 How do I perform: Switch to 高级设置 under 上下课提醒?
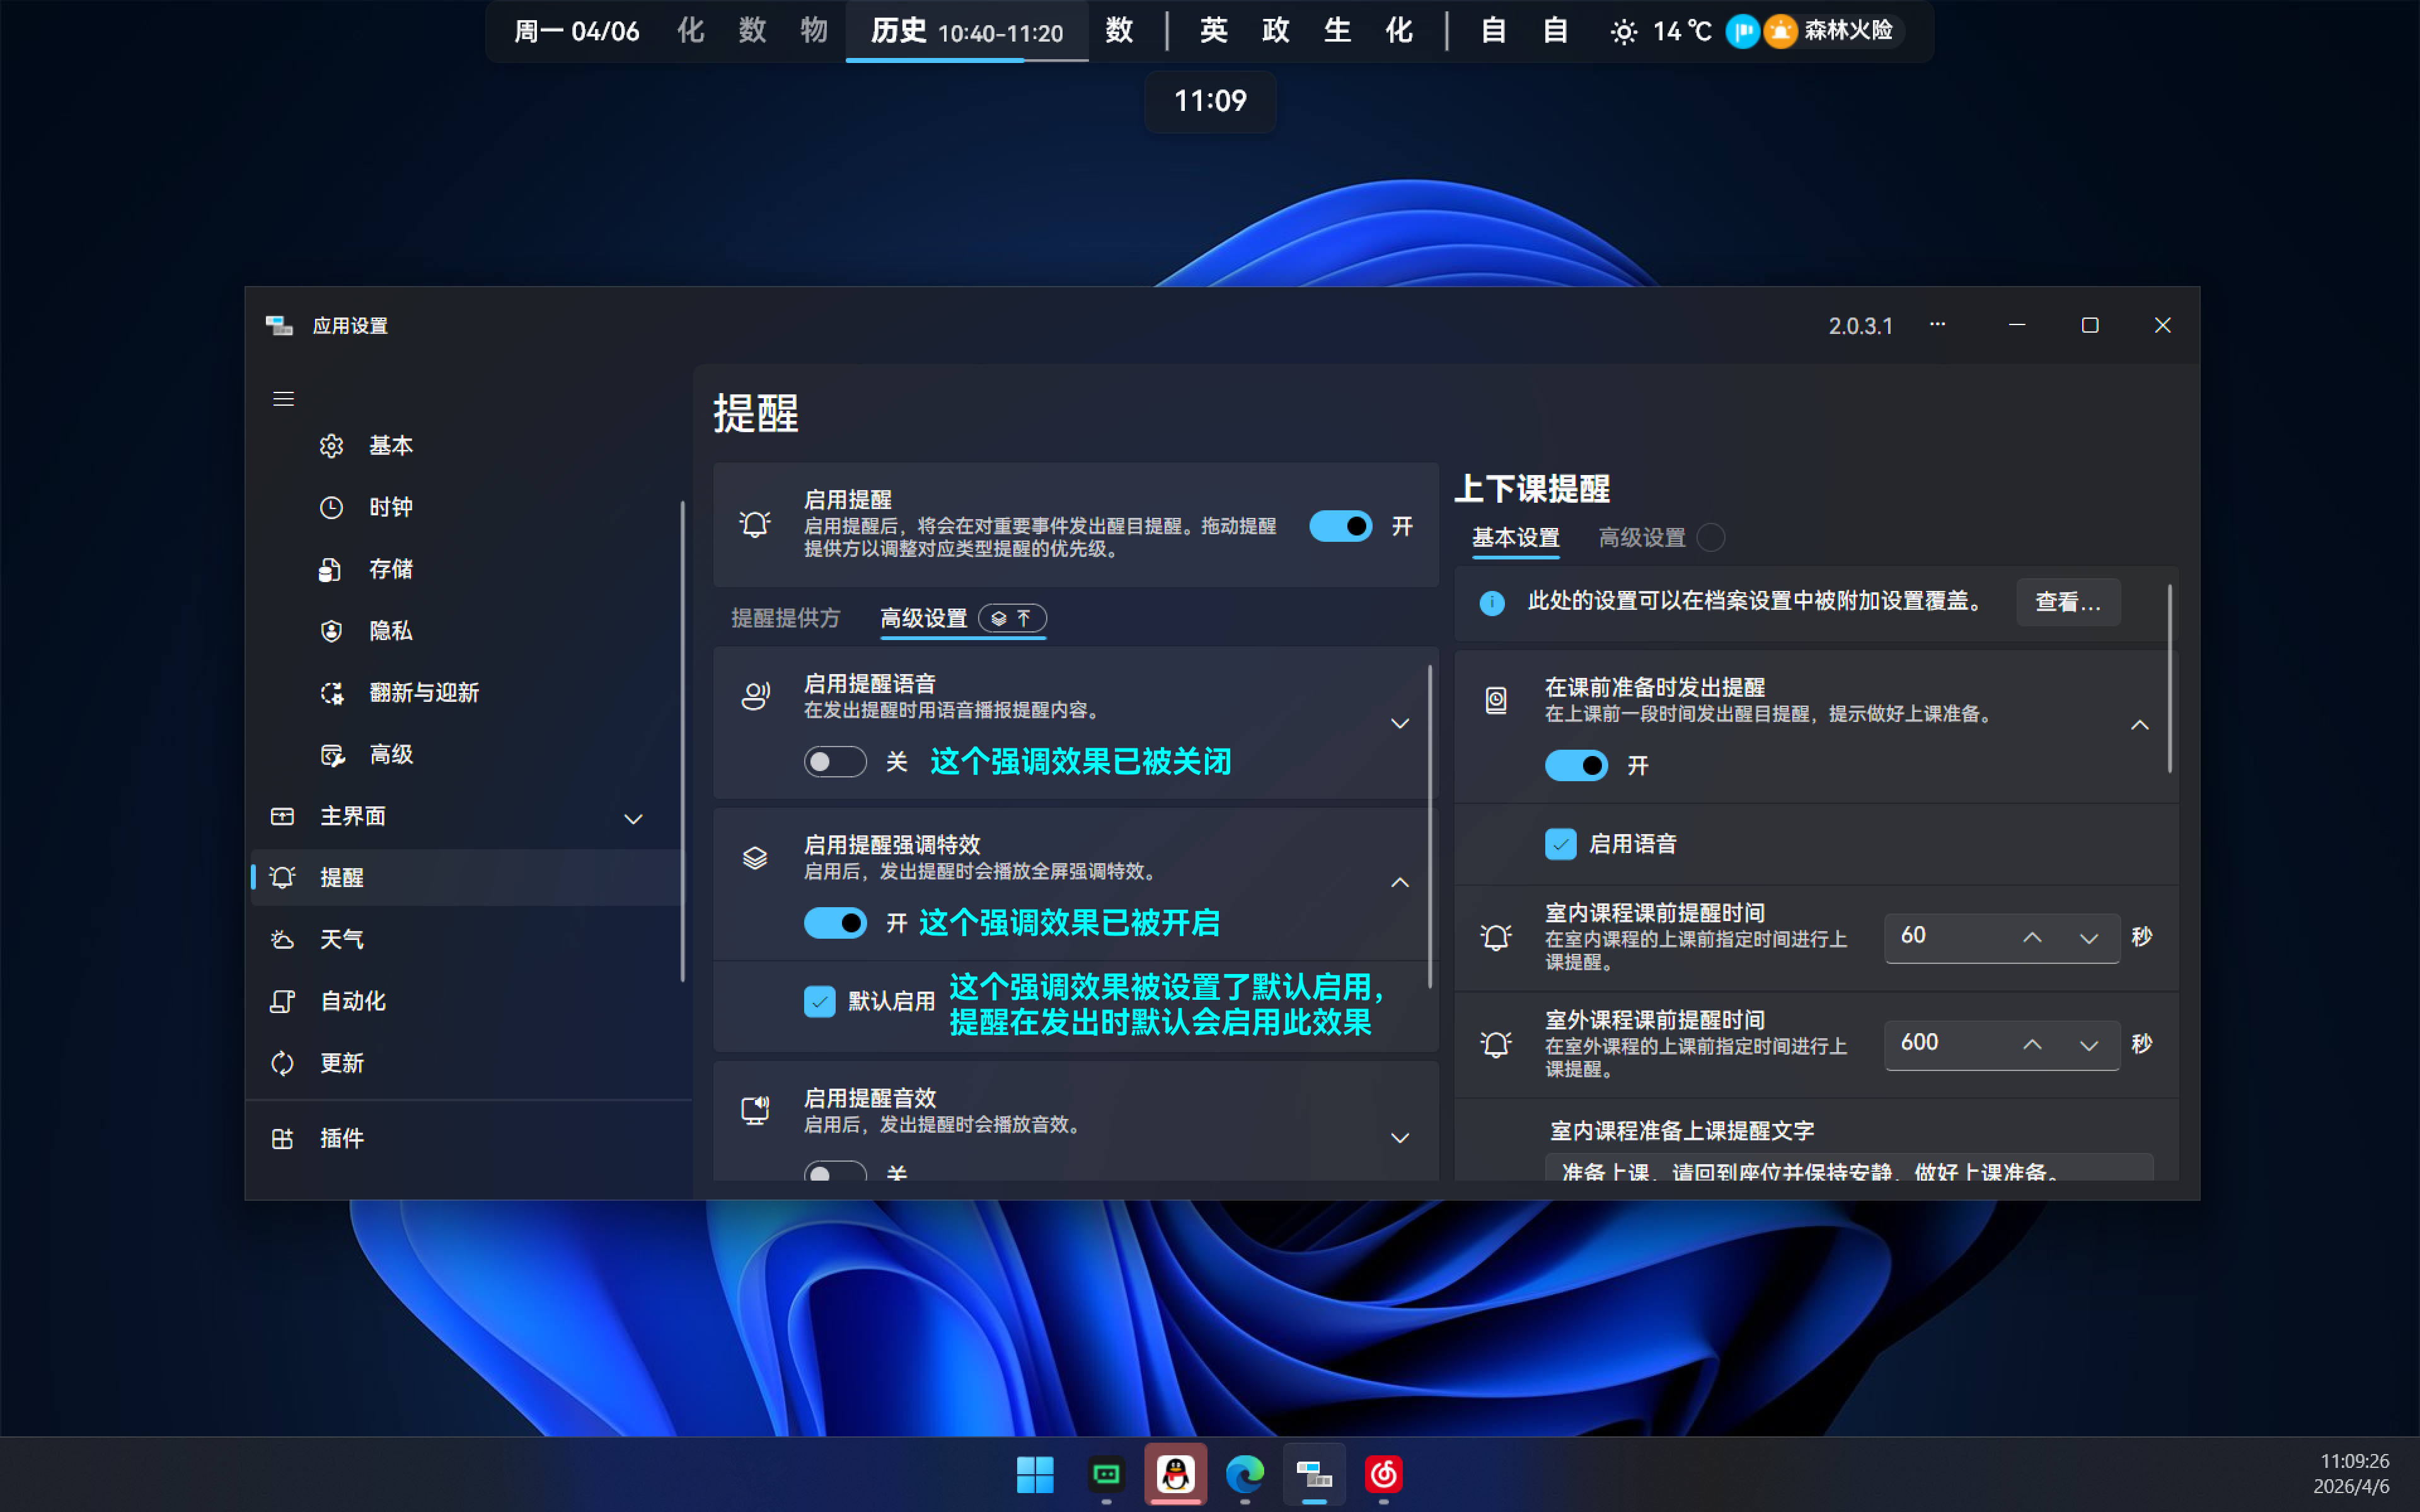(1641, 537)
